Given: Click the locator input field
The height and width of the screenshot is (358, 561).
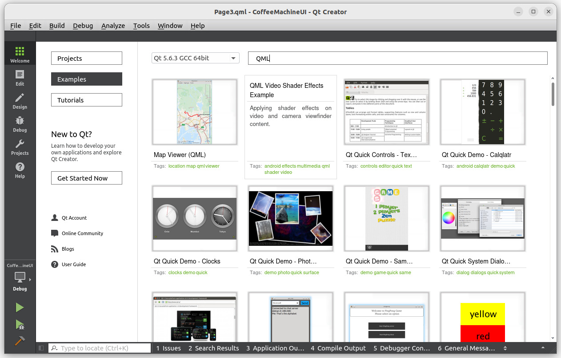Looking at the screenshot, I should [x=100, y=348].
